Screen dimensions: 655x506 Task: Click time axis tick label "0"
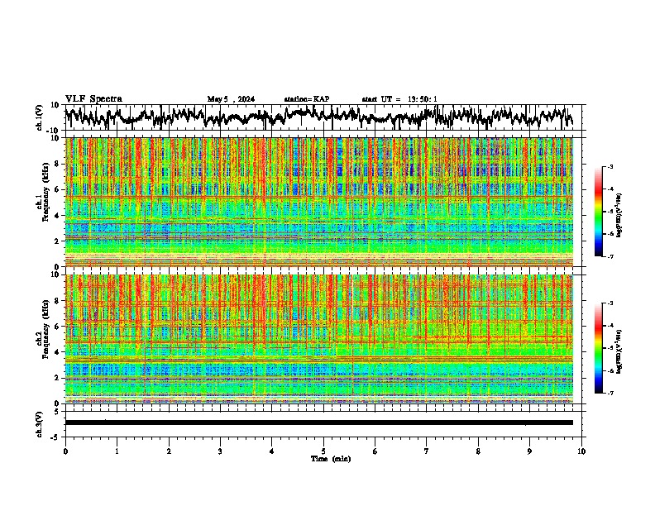click(x=65, y=451)
